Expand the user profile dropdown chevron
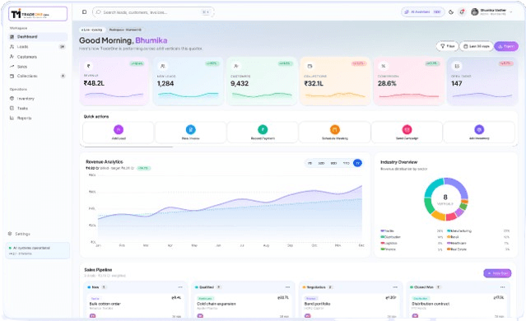Viewport: 526px width, 321px height. (x=511, y=12)
